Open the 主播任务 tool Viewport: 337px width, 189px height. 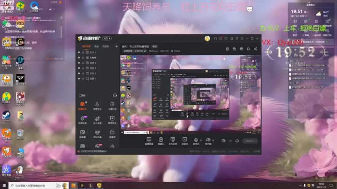[x=112, y=106]
